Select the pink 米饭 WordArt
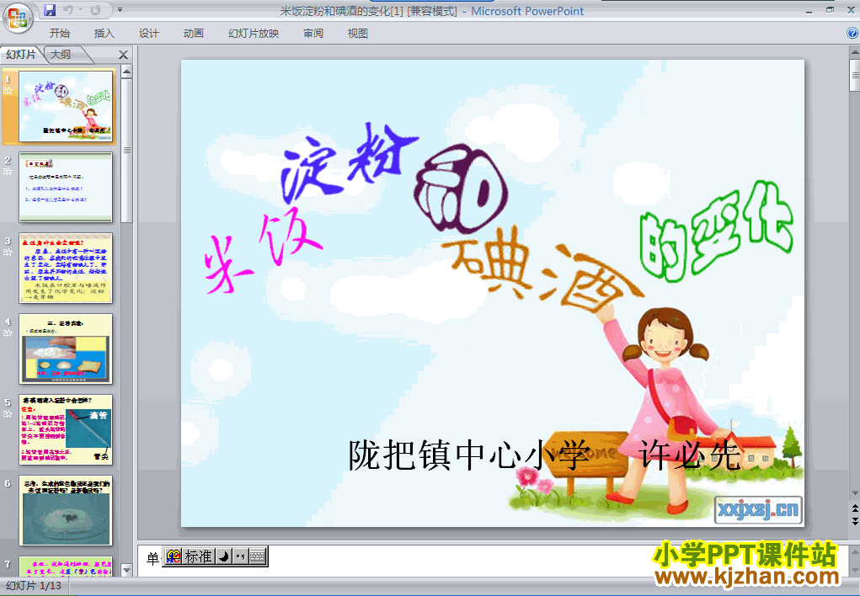This screenshot has height=596, width=860. click(262, 253)
